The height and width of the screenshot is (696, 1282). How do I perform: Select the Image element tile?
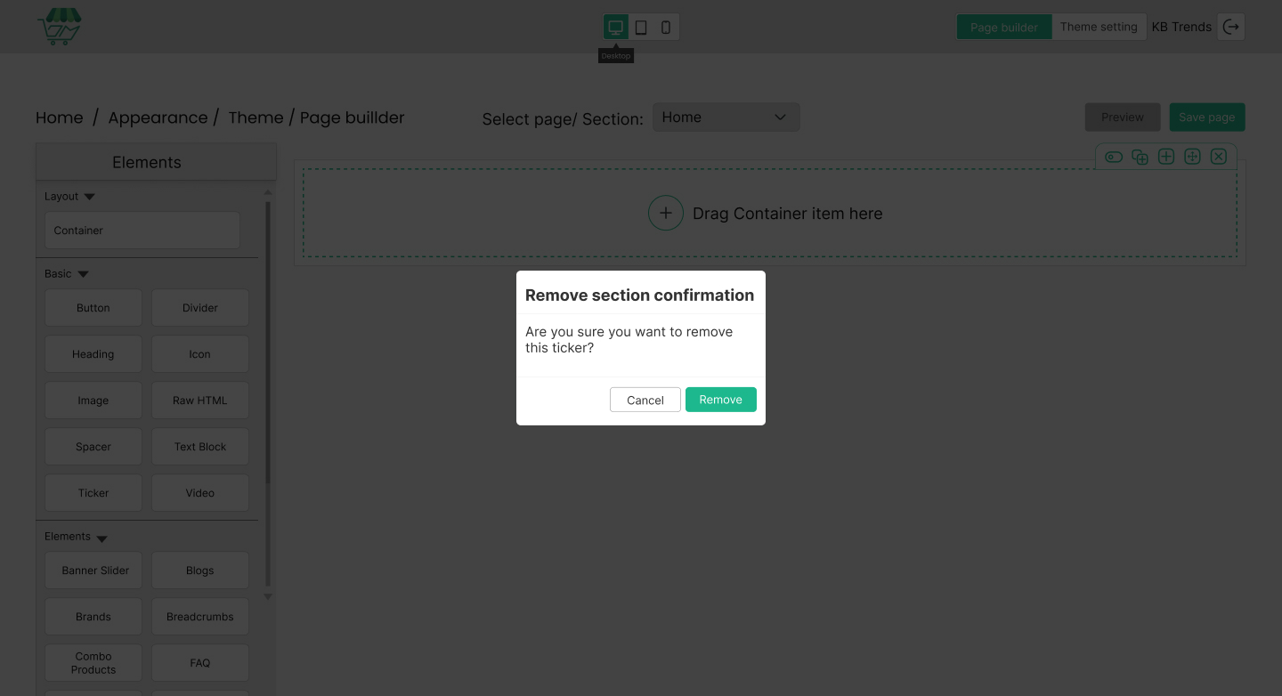point(93,401)
